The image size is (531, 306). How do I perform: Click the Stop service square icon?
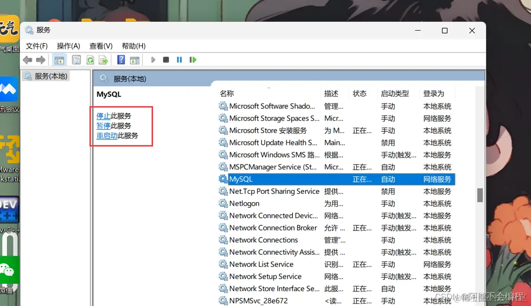pos(166,60)
